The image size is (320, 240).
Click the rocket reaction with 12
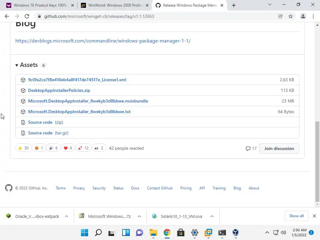[83, 148]
